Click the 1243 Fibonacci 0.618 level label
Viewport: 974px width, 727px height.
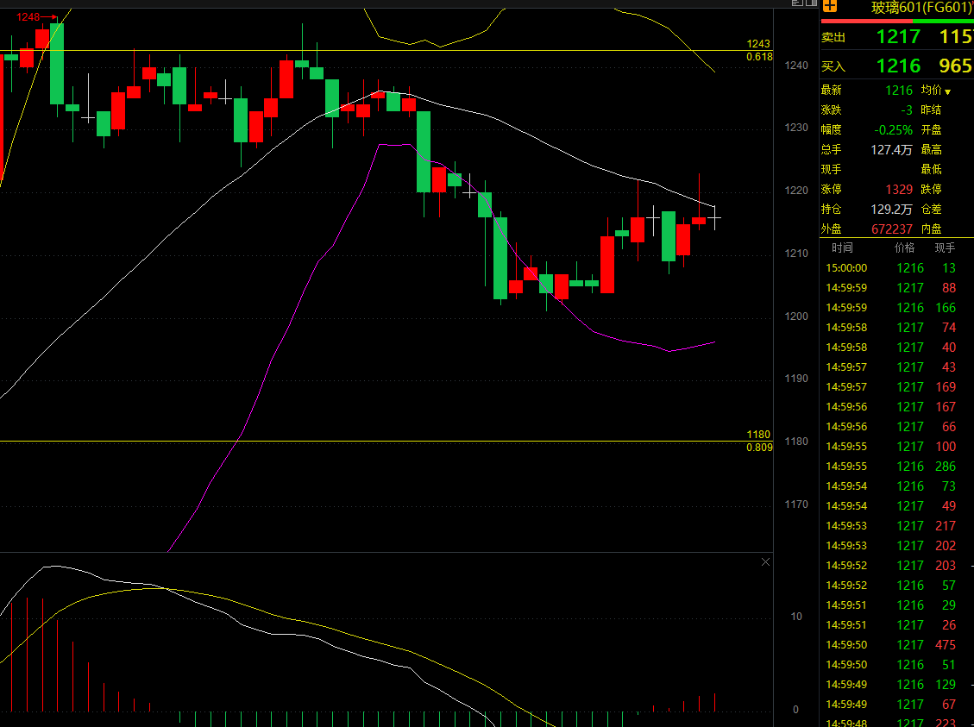point(759,50)
